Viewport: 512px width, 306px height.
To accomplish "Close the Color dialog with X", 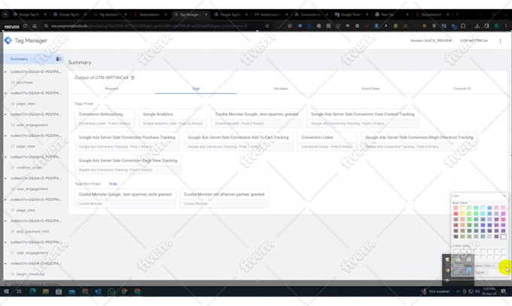I will [504, 195].
